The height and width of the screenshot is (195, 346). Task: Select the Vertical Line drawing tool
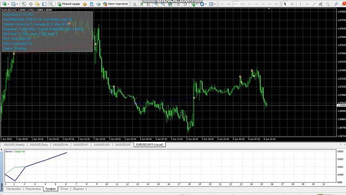click(x=300, y=4)
